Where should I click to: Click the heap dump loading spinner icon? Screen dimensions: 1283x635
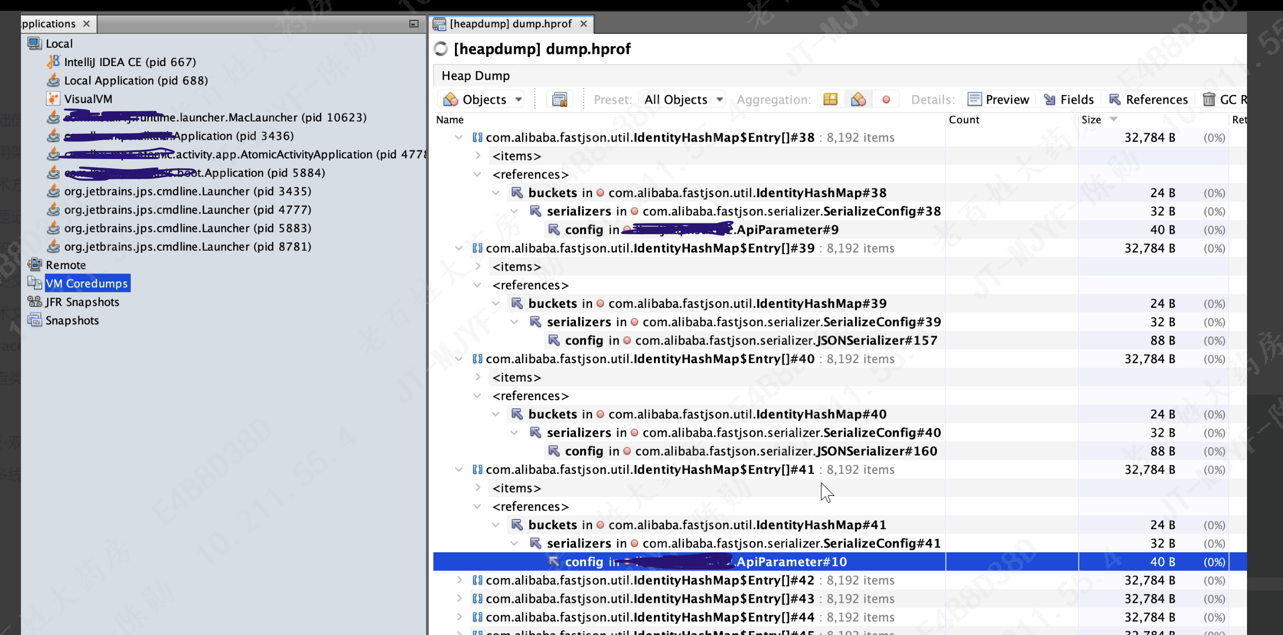coord(441,49)
